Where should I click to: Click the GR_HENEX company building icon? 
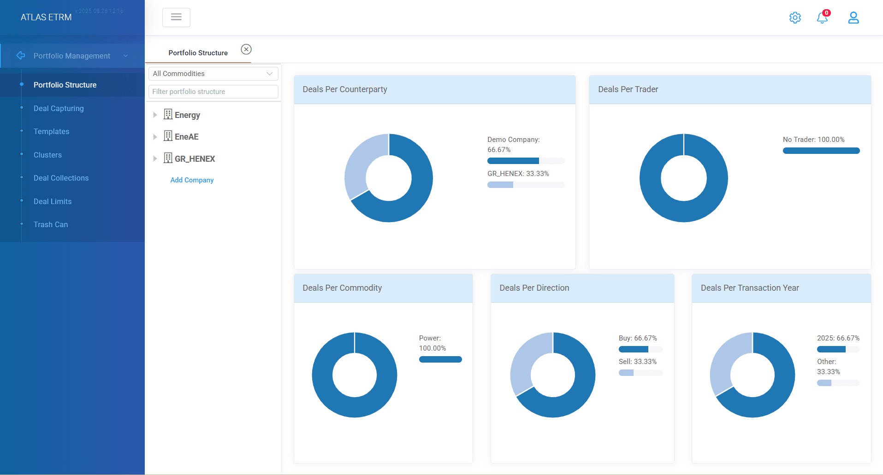point(168,158)
